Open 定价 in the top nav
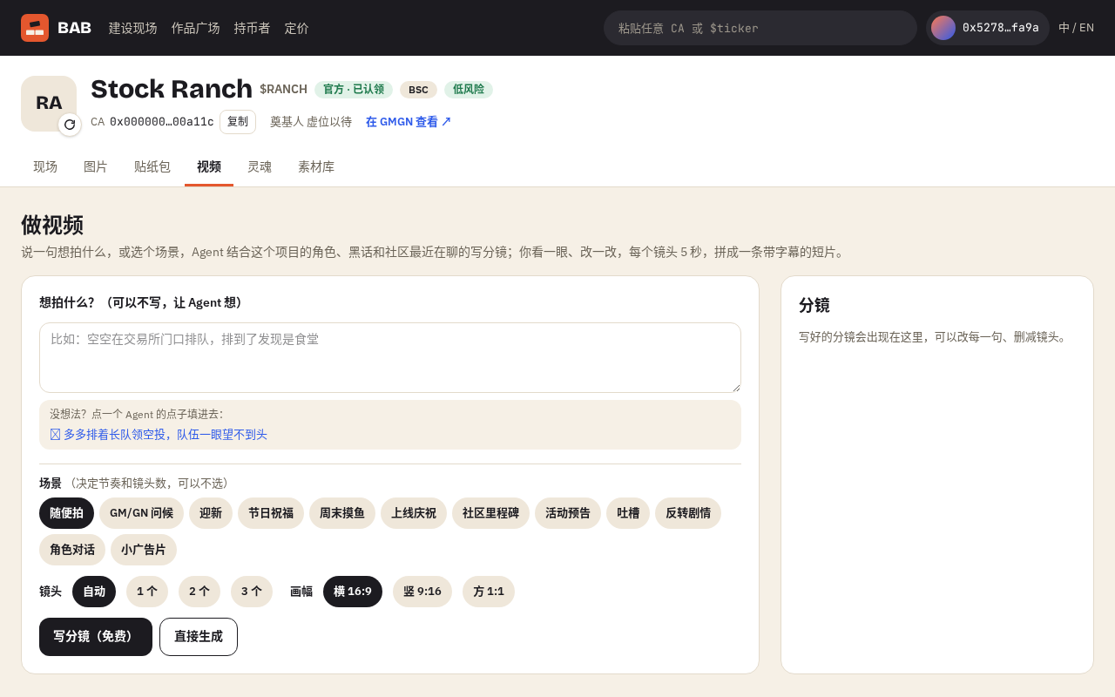The height and width of the screenshot is (697, 1115). tap(297, 28)
